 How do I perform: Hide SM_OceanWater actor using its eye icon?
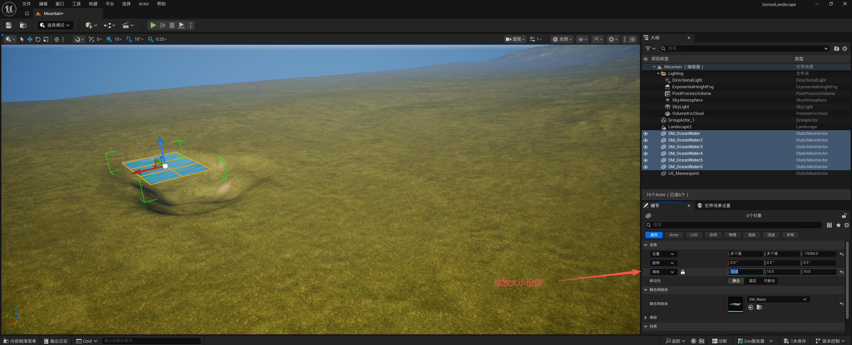(646, 134)
